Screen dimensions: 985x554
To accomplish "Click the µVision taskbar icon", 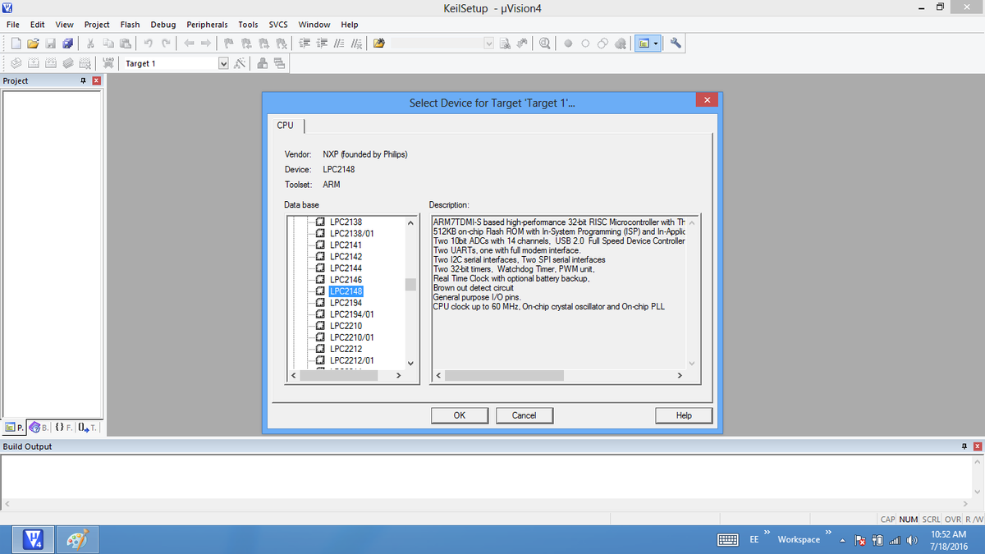I will point(31,539).
